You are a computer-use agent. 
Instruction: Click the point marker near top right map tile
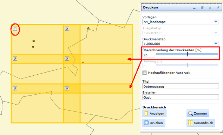click(x=88, y=28)
